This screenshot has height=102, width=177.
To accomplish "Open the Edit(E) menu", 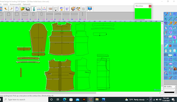I will [5, 4].
